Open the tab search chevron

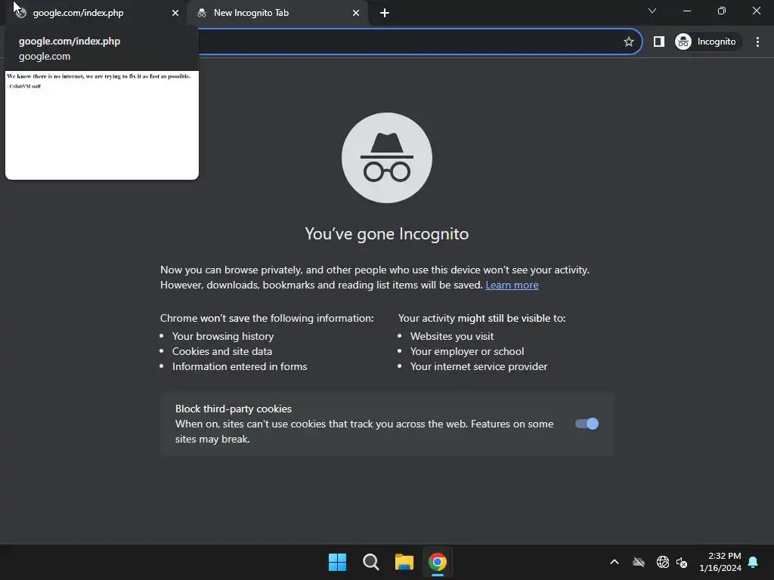click(652, 11)
